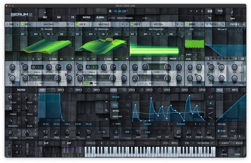Select the flat line LFO shape tool
This screenshot has height=163, width=251.
coord(210,108)
